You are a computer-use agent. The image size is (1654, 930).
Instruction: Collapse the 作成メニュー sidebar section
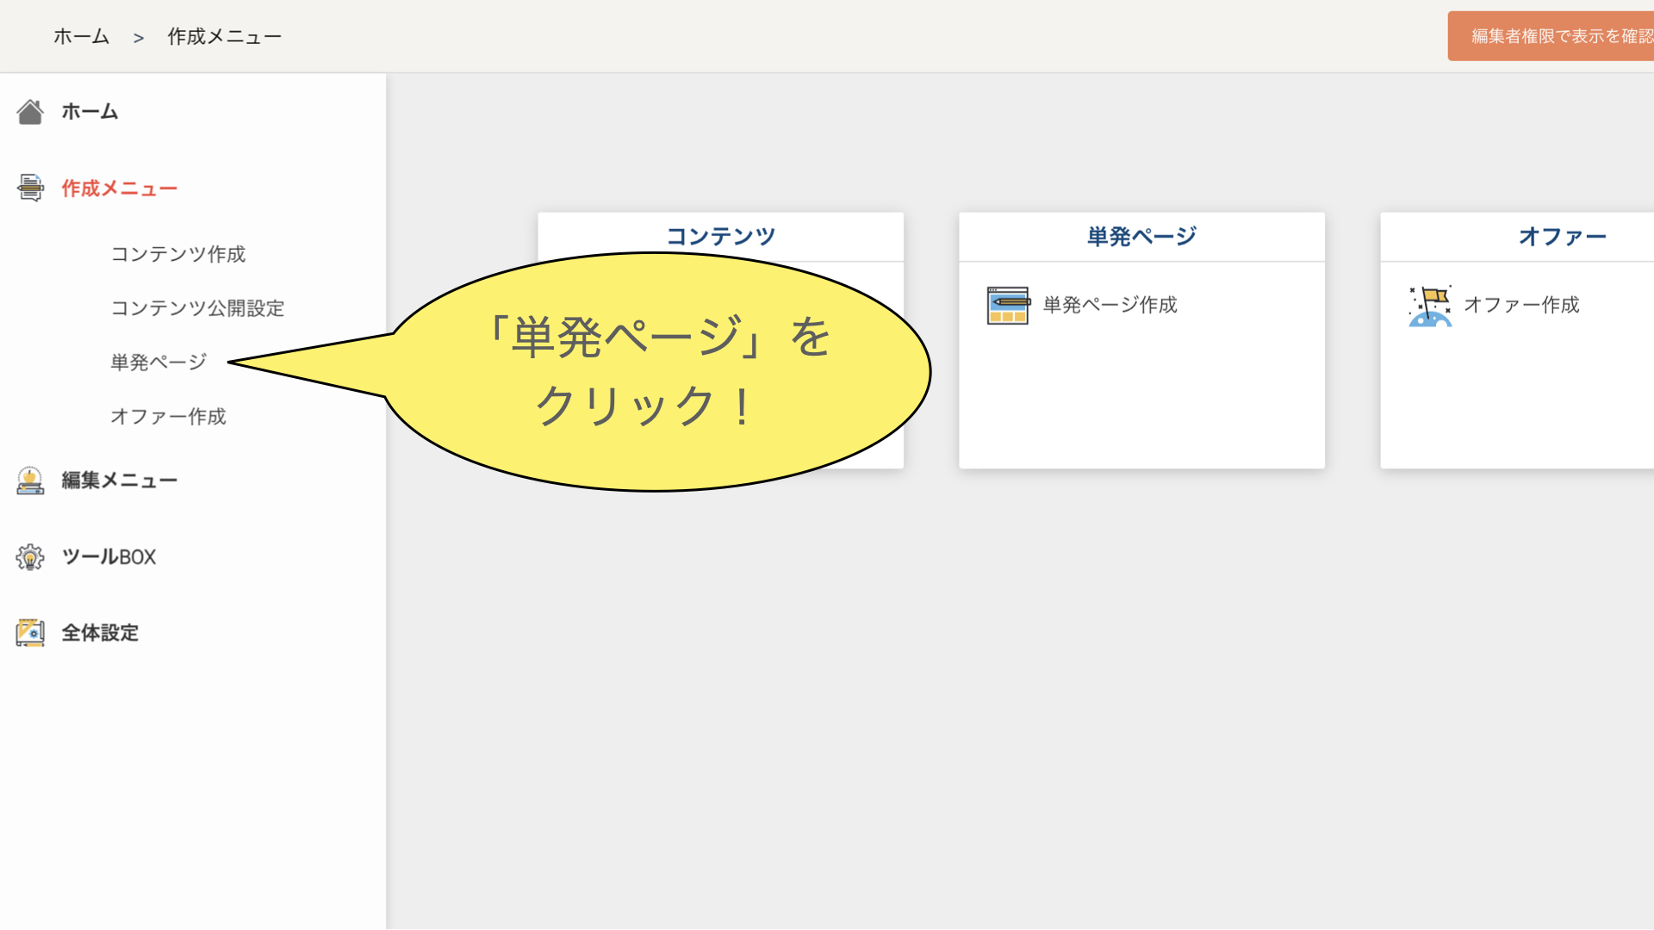tap(119, 189)
